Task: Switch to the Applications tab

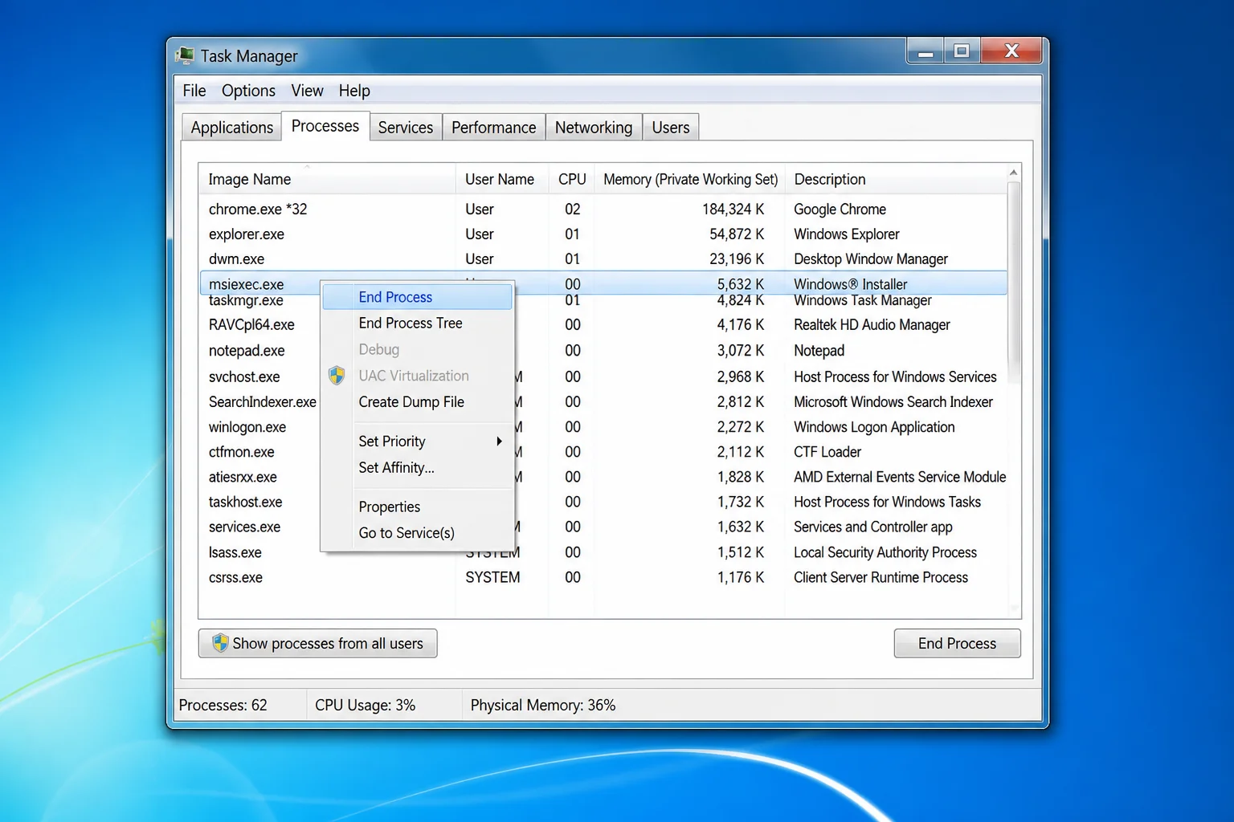Action: click(231, 128)
